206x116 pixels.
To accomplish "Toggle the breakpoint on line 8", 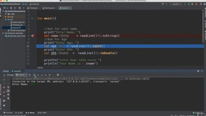I will (33, 36).
